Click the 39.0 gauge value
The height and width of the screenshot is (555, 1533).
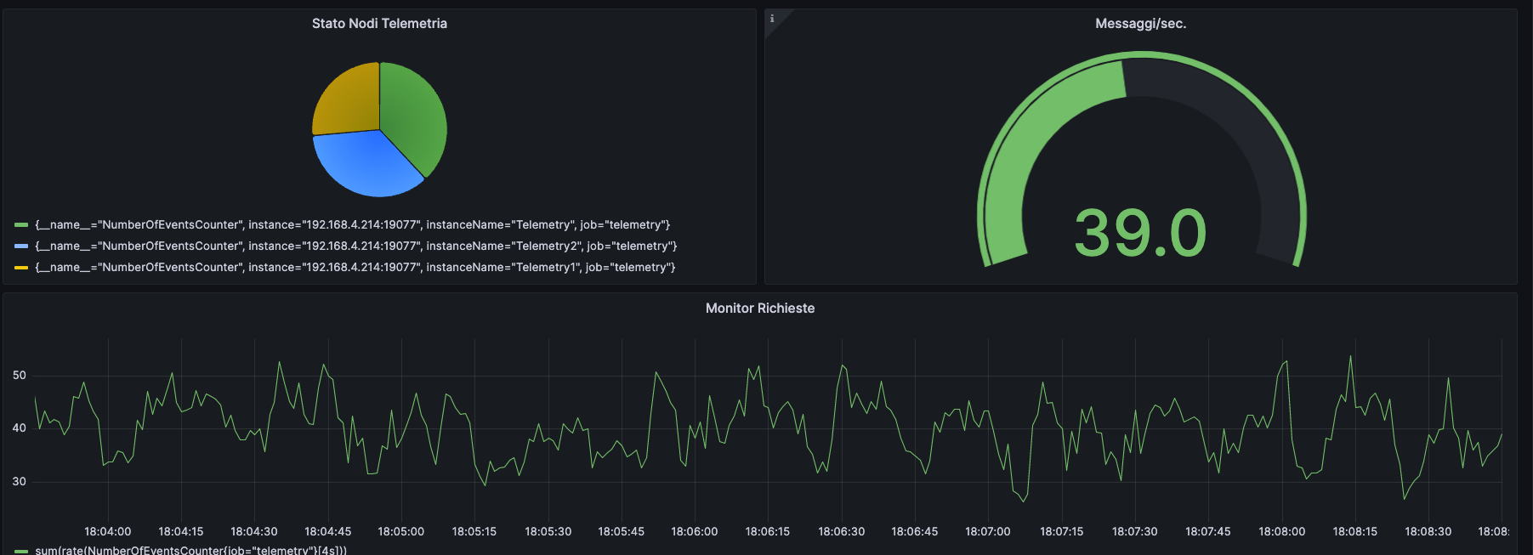pyautogui.click(x=1140, y=233)
